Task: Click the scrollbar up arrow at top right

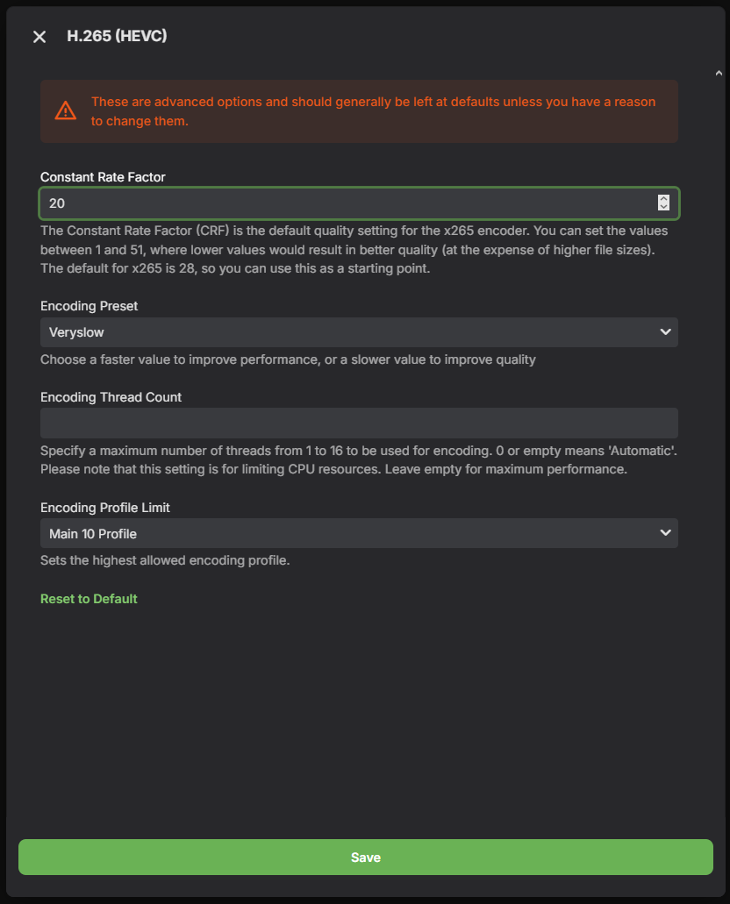Action: (x=719, y=74)
